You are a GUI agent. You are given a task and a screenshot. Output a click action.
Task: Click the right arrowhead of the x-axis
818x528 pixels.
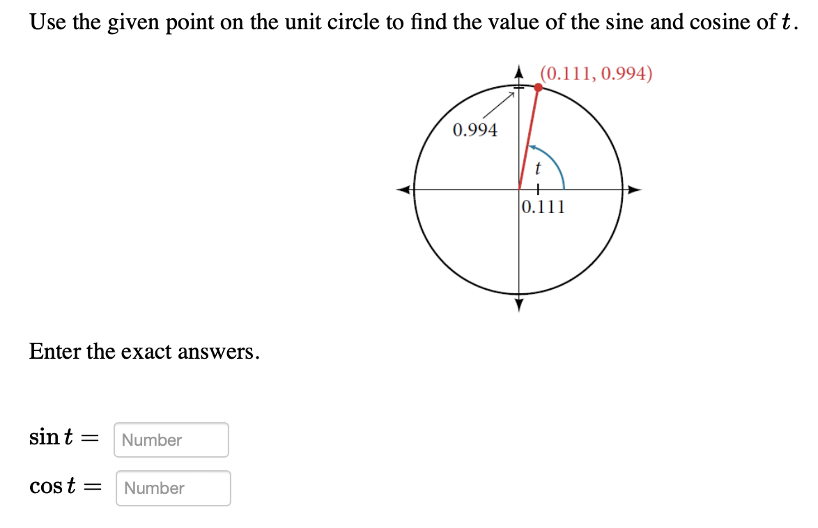click(x=634, y=188)
